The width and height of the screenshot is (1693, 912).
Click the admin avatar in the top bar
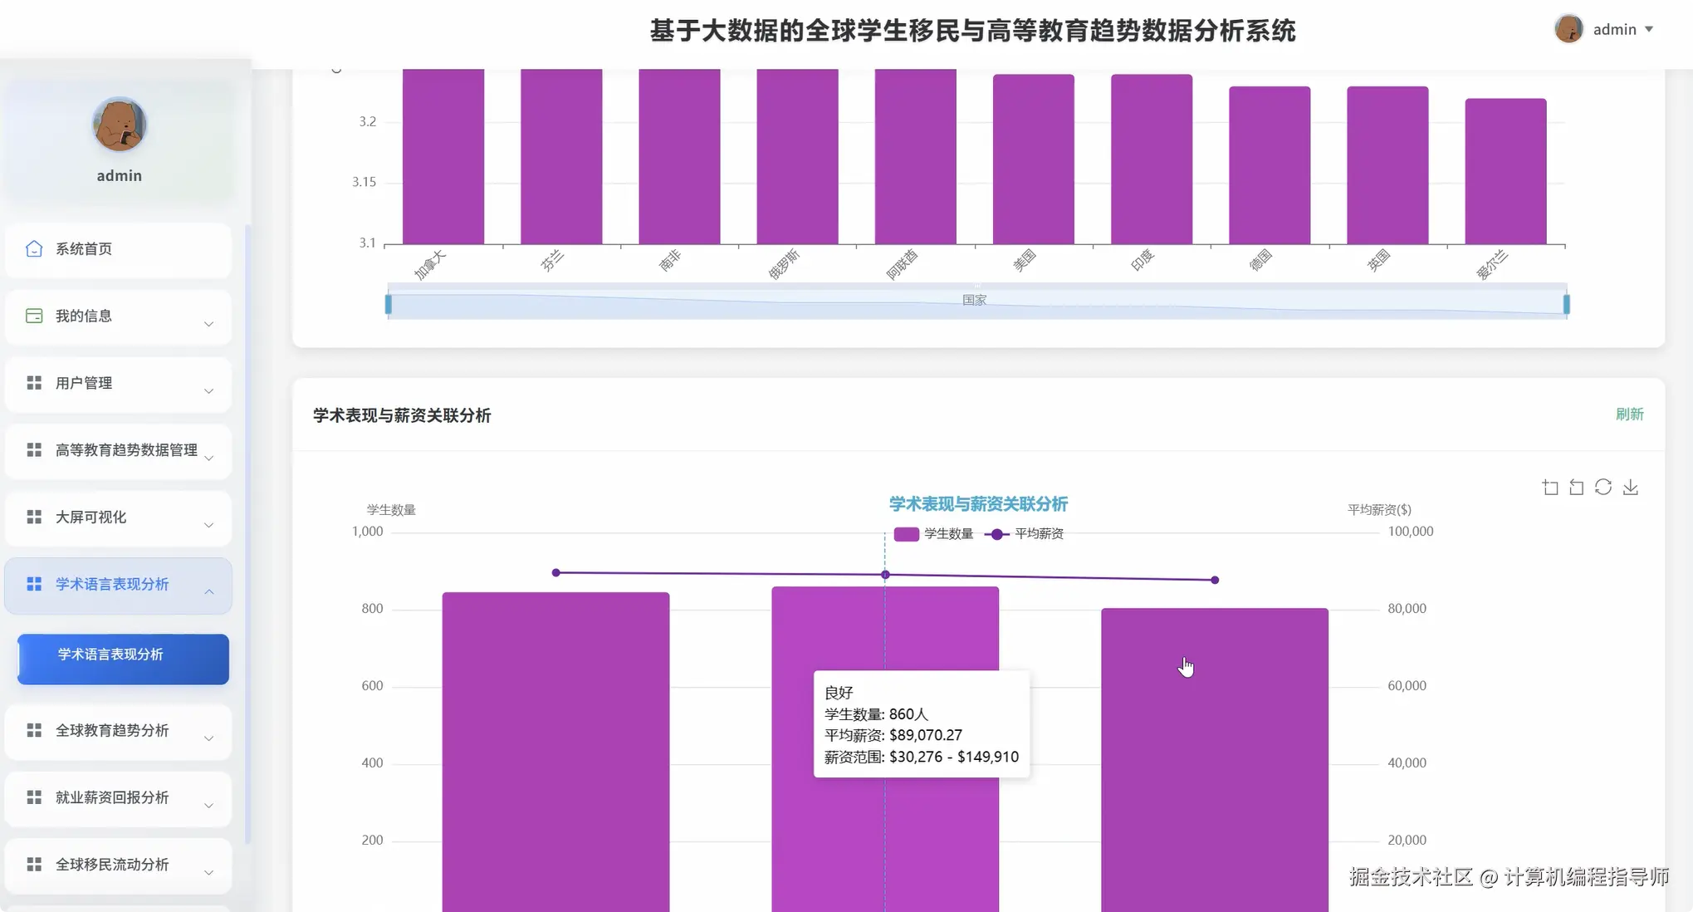tap(1569, 28)
